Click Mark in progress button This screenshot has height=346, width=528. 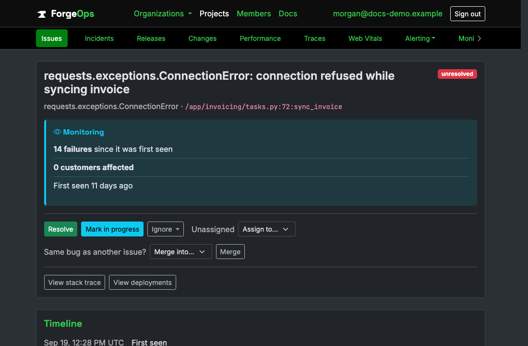112,229
